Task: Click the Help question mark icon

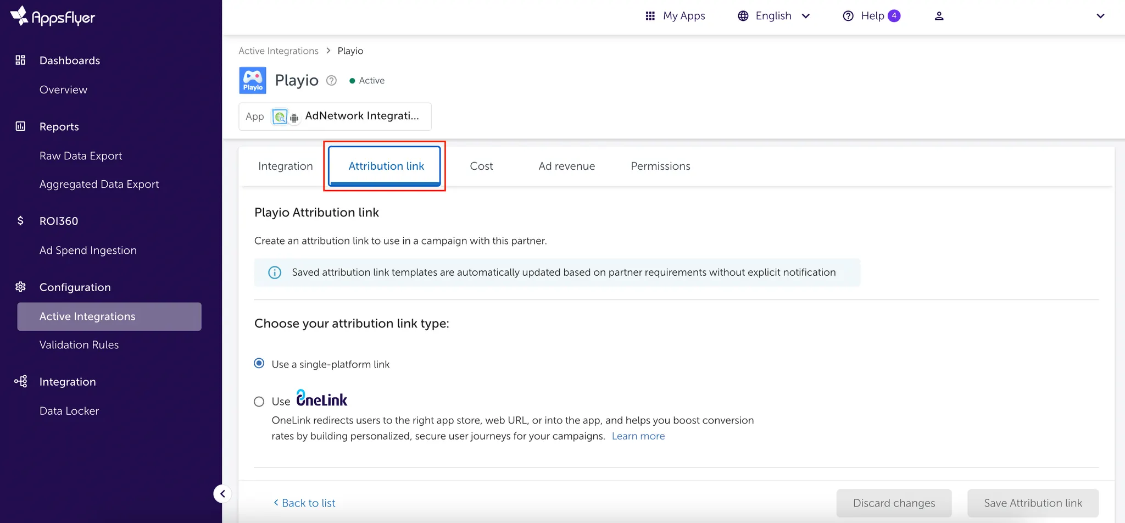Action: coord(848,16)
